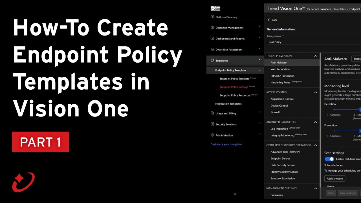Expand the Customer Management menu chevron
Screen dimensions: 361x203
[x=259, y=26]
